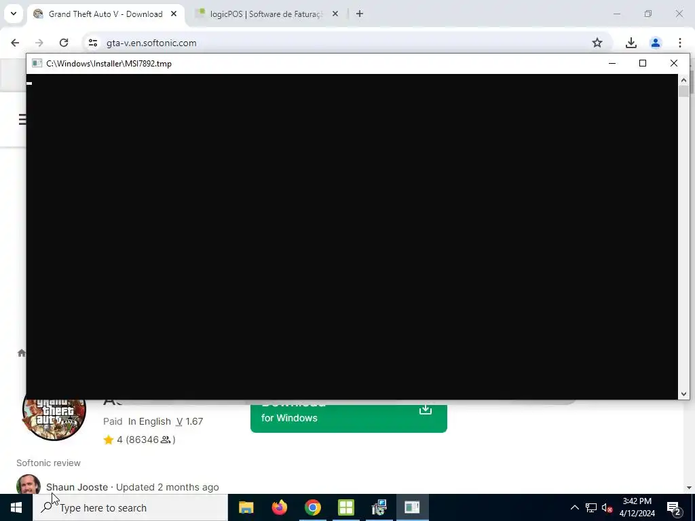The width and height of the screenshot is (695, 521).
Task: Click the network tray icon
Action: click(x=591, y=507)
